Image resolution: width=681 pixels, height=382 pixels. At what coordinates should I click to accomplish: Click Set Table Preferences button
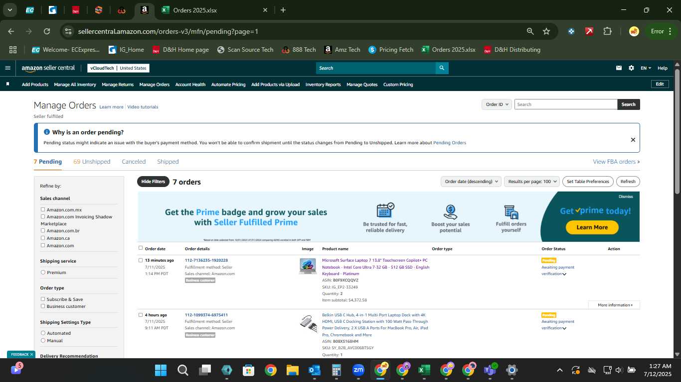point(588,182)
